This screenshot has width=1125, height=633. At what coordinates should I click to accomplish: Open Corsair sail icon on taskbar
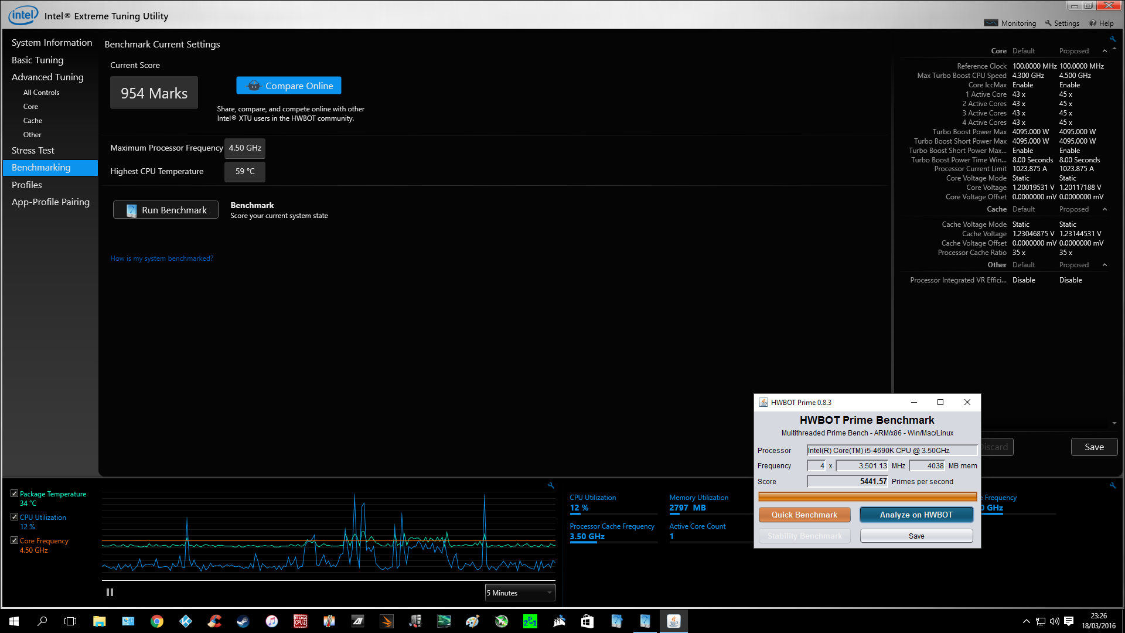pos(559,621)
